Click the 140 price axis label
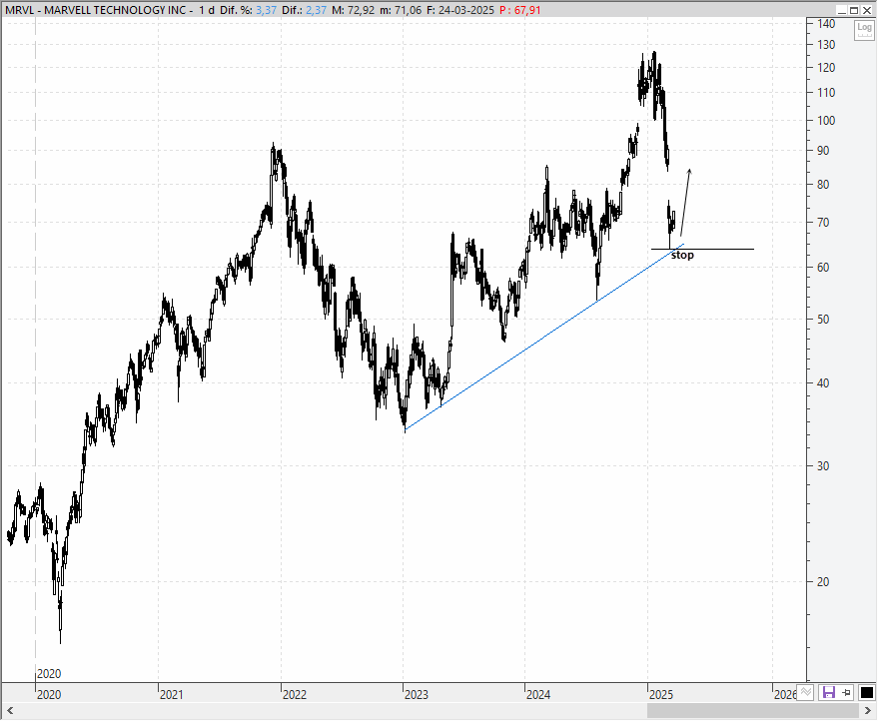This screenshot has width=878, height=721. click(x=826, y=24)
